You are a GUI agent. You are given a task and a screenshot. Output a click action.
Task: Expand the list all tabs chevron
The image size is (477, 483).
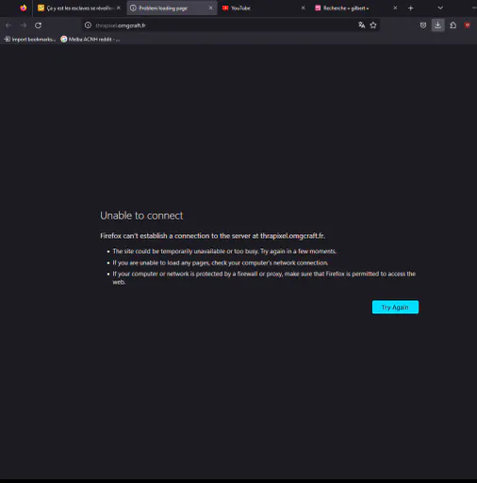440,8
